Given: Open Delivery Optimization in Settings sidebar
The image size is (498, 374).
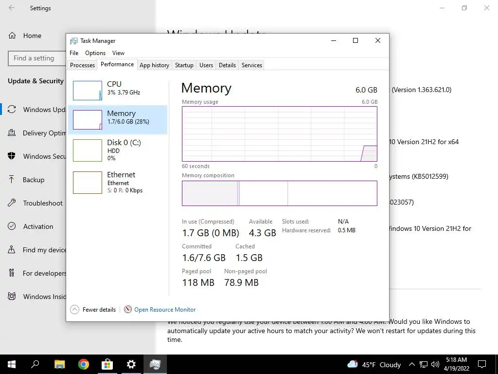Looking at the screenshot, I should pyautogui.click(x=37, y=133).
